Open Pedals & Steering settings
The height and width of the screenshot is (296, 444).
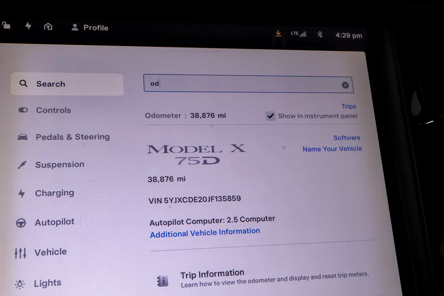(64, 137)
